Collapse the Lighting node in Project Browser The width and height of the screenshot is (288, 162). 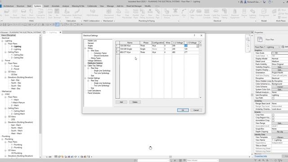pos(2,41)
